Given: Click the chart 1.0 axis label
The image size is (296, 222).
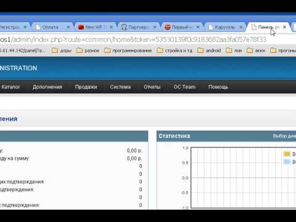Looking at the screenshot, I should point(185,148).
